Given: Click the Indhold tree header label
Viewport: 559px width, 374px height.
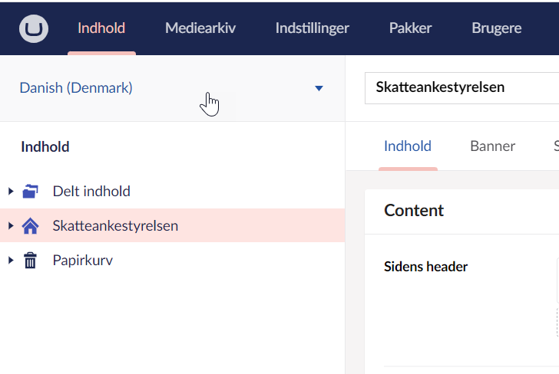Looking at the screenshot, I should tap(45, 146).
